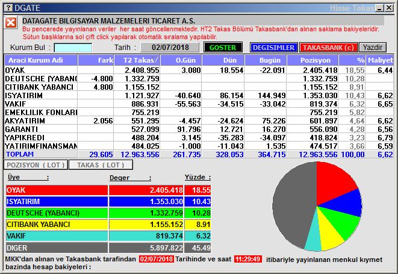
Task: Click gray DIGER legend bar
Action: [x=57, y=248]
